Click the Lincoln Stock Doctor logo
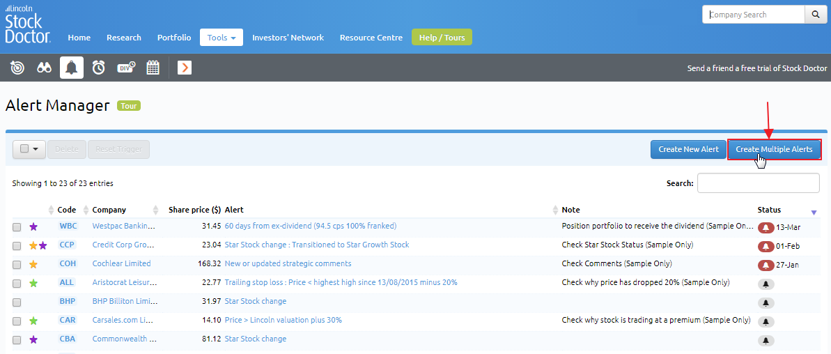The width and height of the screenshot is (831, 354). pyautogui.click(x=28, y=25)
